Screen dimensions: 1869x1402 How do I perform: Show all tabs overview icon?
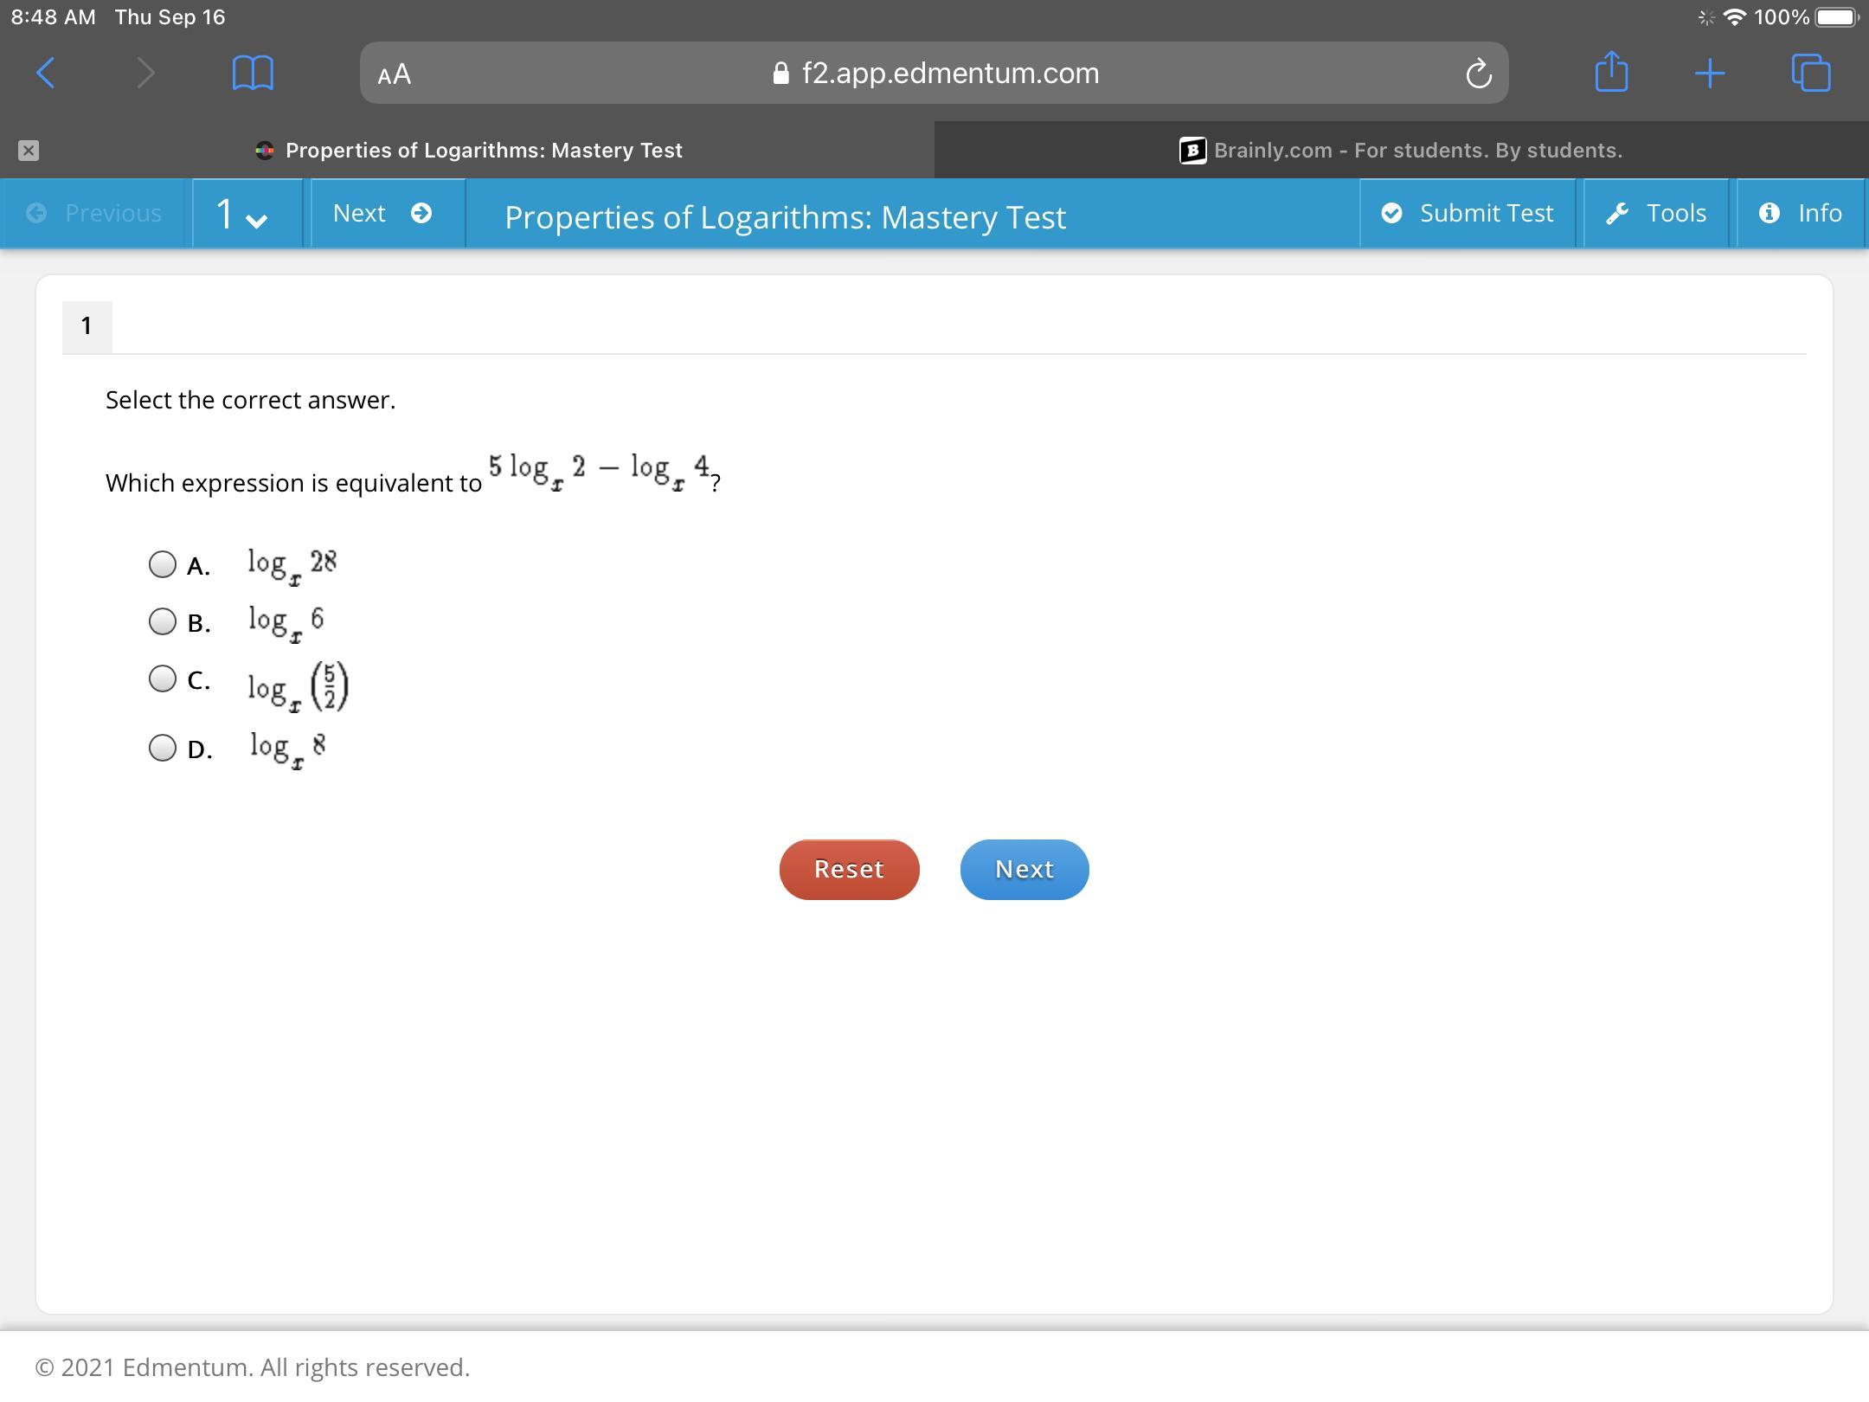click(x=1810, y=73)
